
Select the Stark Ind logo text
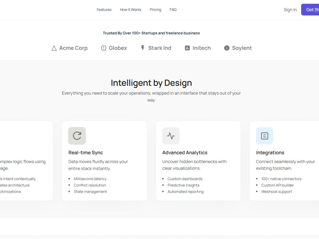tap(160, 48)
